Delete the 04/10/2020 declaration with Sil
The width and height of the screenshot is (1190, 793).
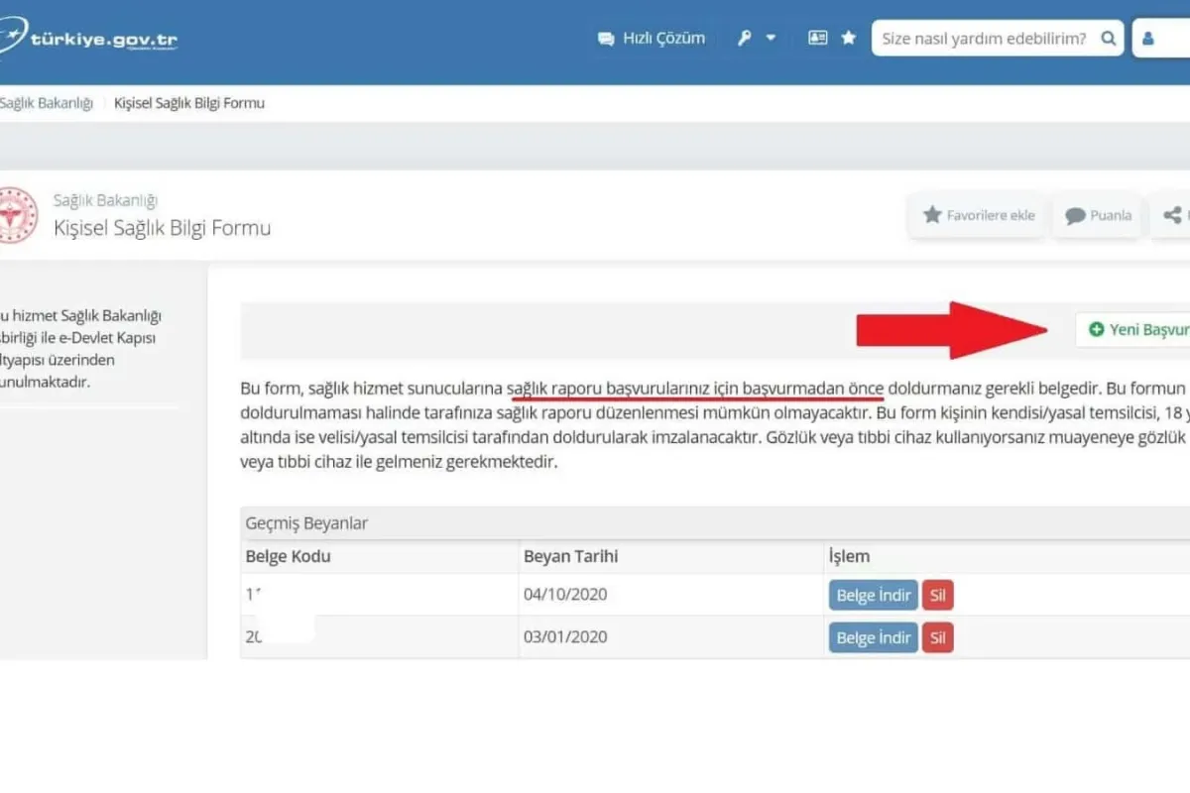938,595
